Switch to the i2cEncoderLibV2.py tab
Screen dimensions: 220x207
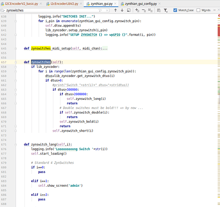click(x=64, y=4)
